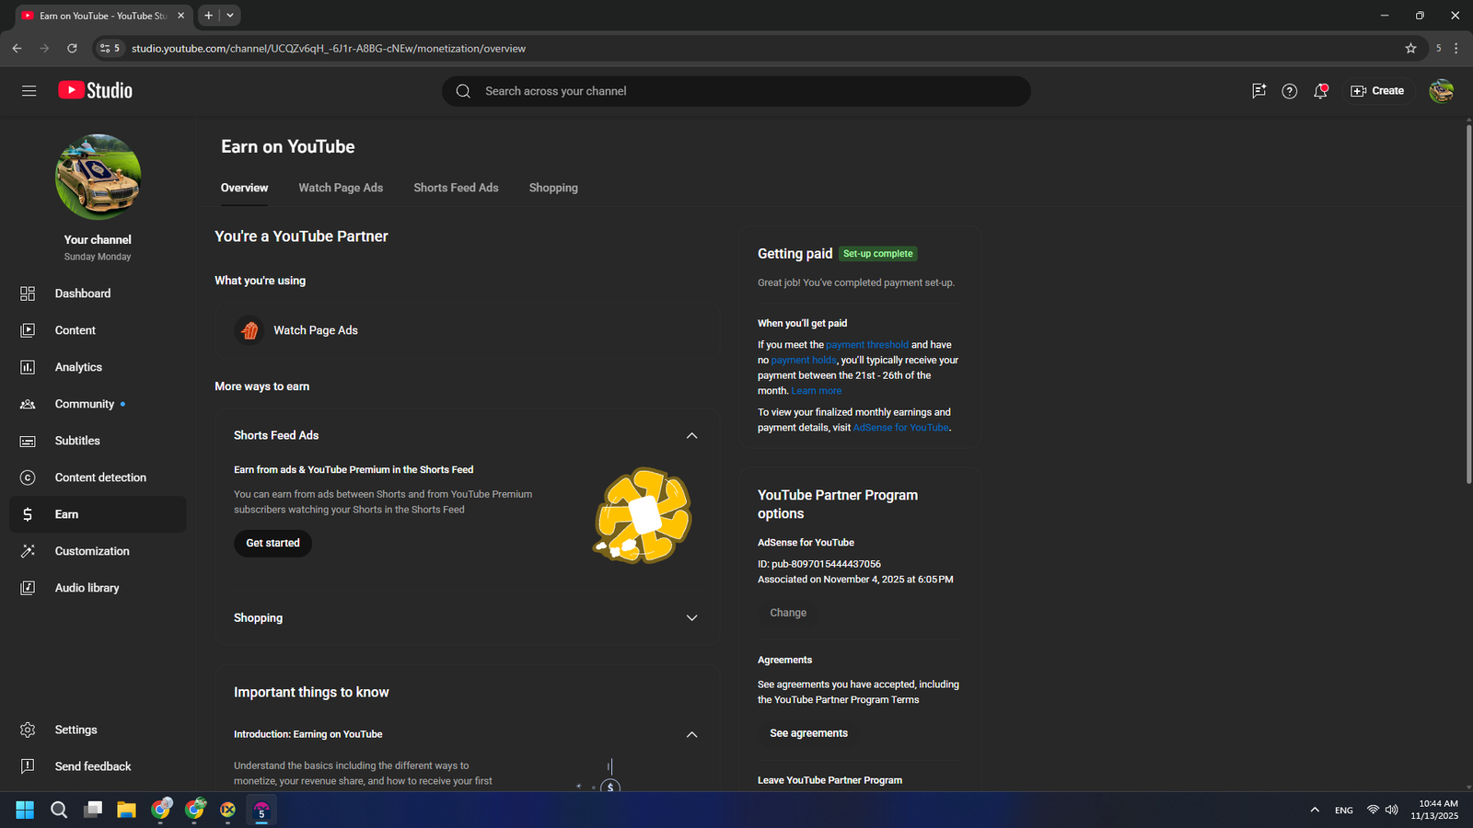Select the Earn on YouTube browser tab
Image resolution: width=1473 pixels, height=828 pixels.
click(x=103, y=16)
